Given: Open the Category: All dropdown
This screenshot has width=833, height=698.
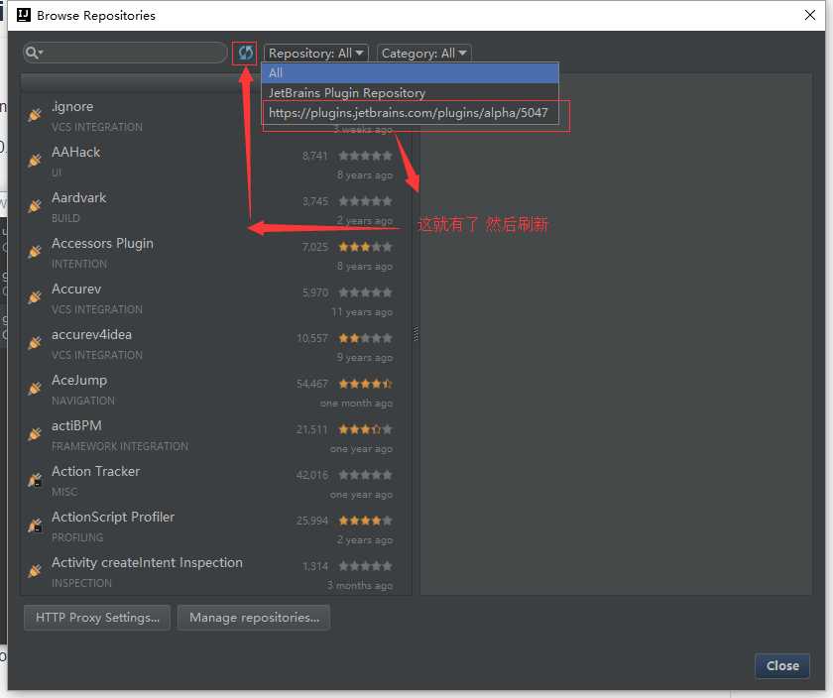Looking at the screenshot, I should (424, 54).
